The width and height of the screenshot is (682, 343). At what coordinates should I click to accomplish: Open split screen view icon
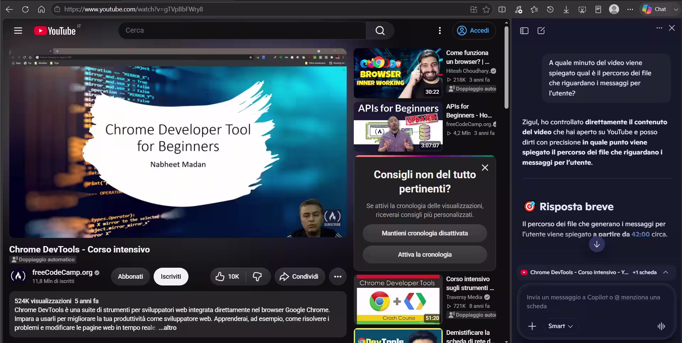pos(502,10)
